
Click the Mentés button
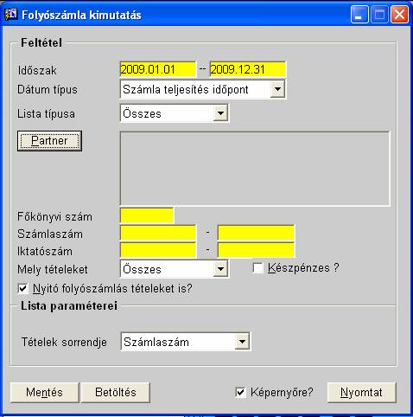click(x=44, y=392)
